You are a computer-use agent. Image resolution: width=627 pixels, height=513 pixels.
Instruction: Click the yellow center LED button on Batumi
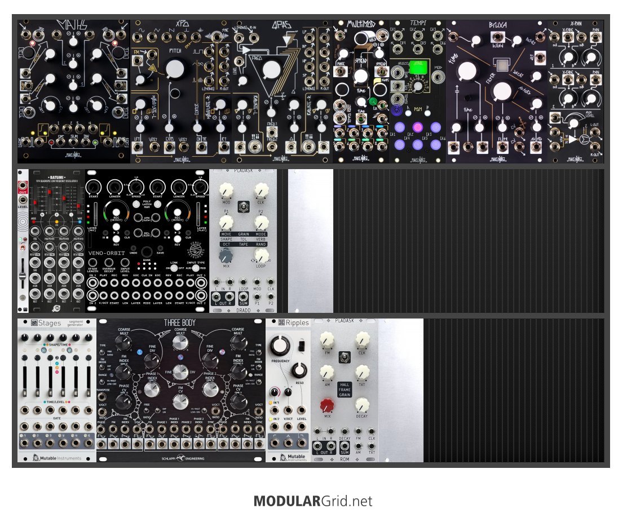57,222
